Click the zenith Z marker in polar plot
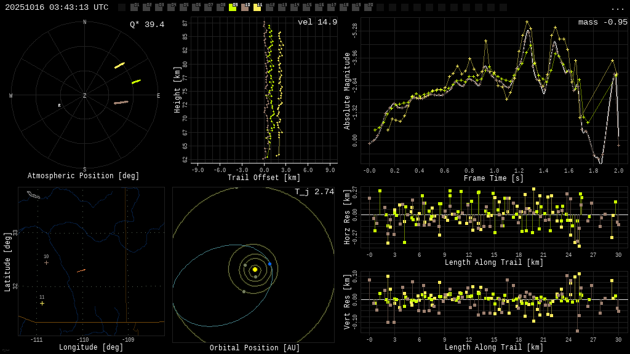630x354 pixels. tap(85, 96)
